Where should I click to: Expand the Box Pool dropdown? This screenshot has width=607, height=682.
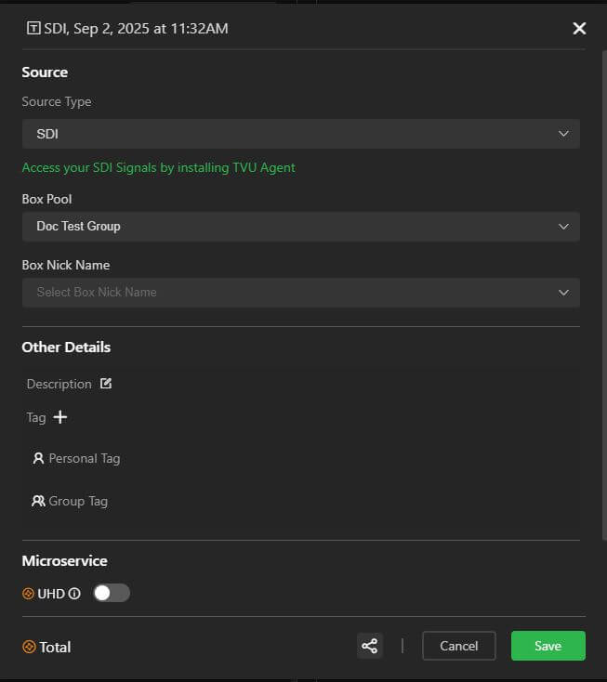[x=300, y=226]
